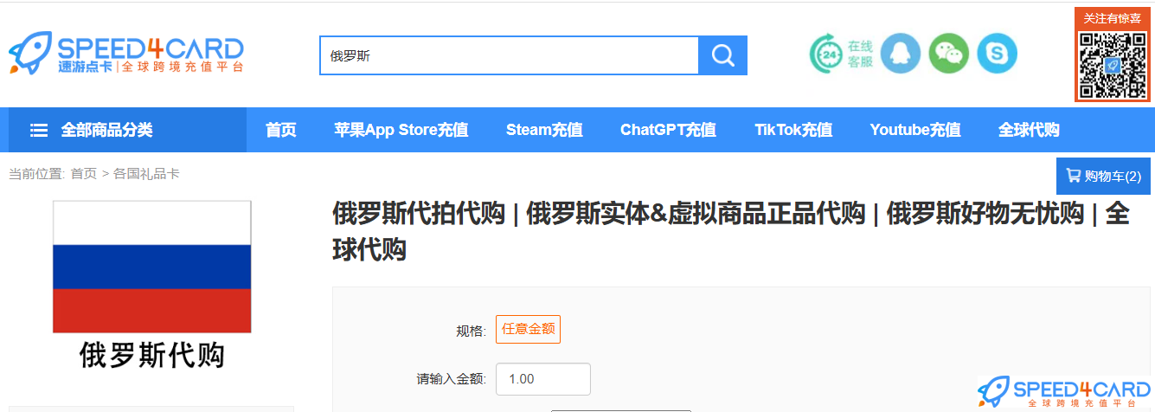
Task: Open ChatGPT充值 menu item
Action: point(668,130)
